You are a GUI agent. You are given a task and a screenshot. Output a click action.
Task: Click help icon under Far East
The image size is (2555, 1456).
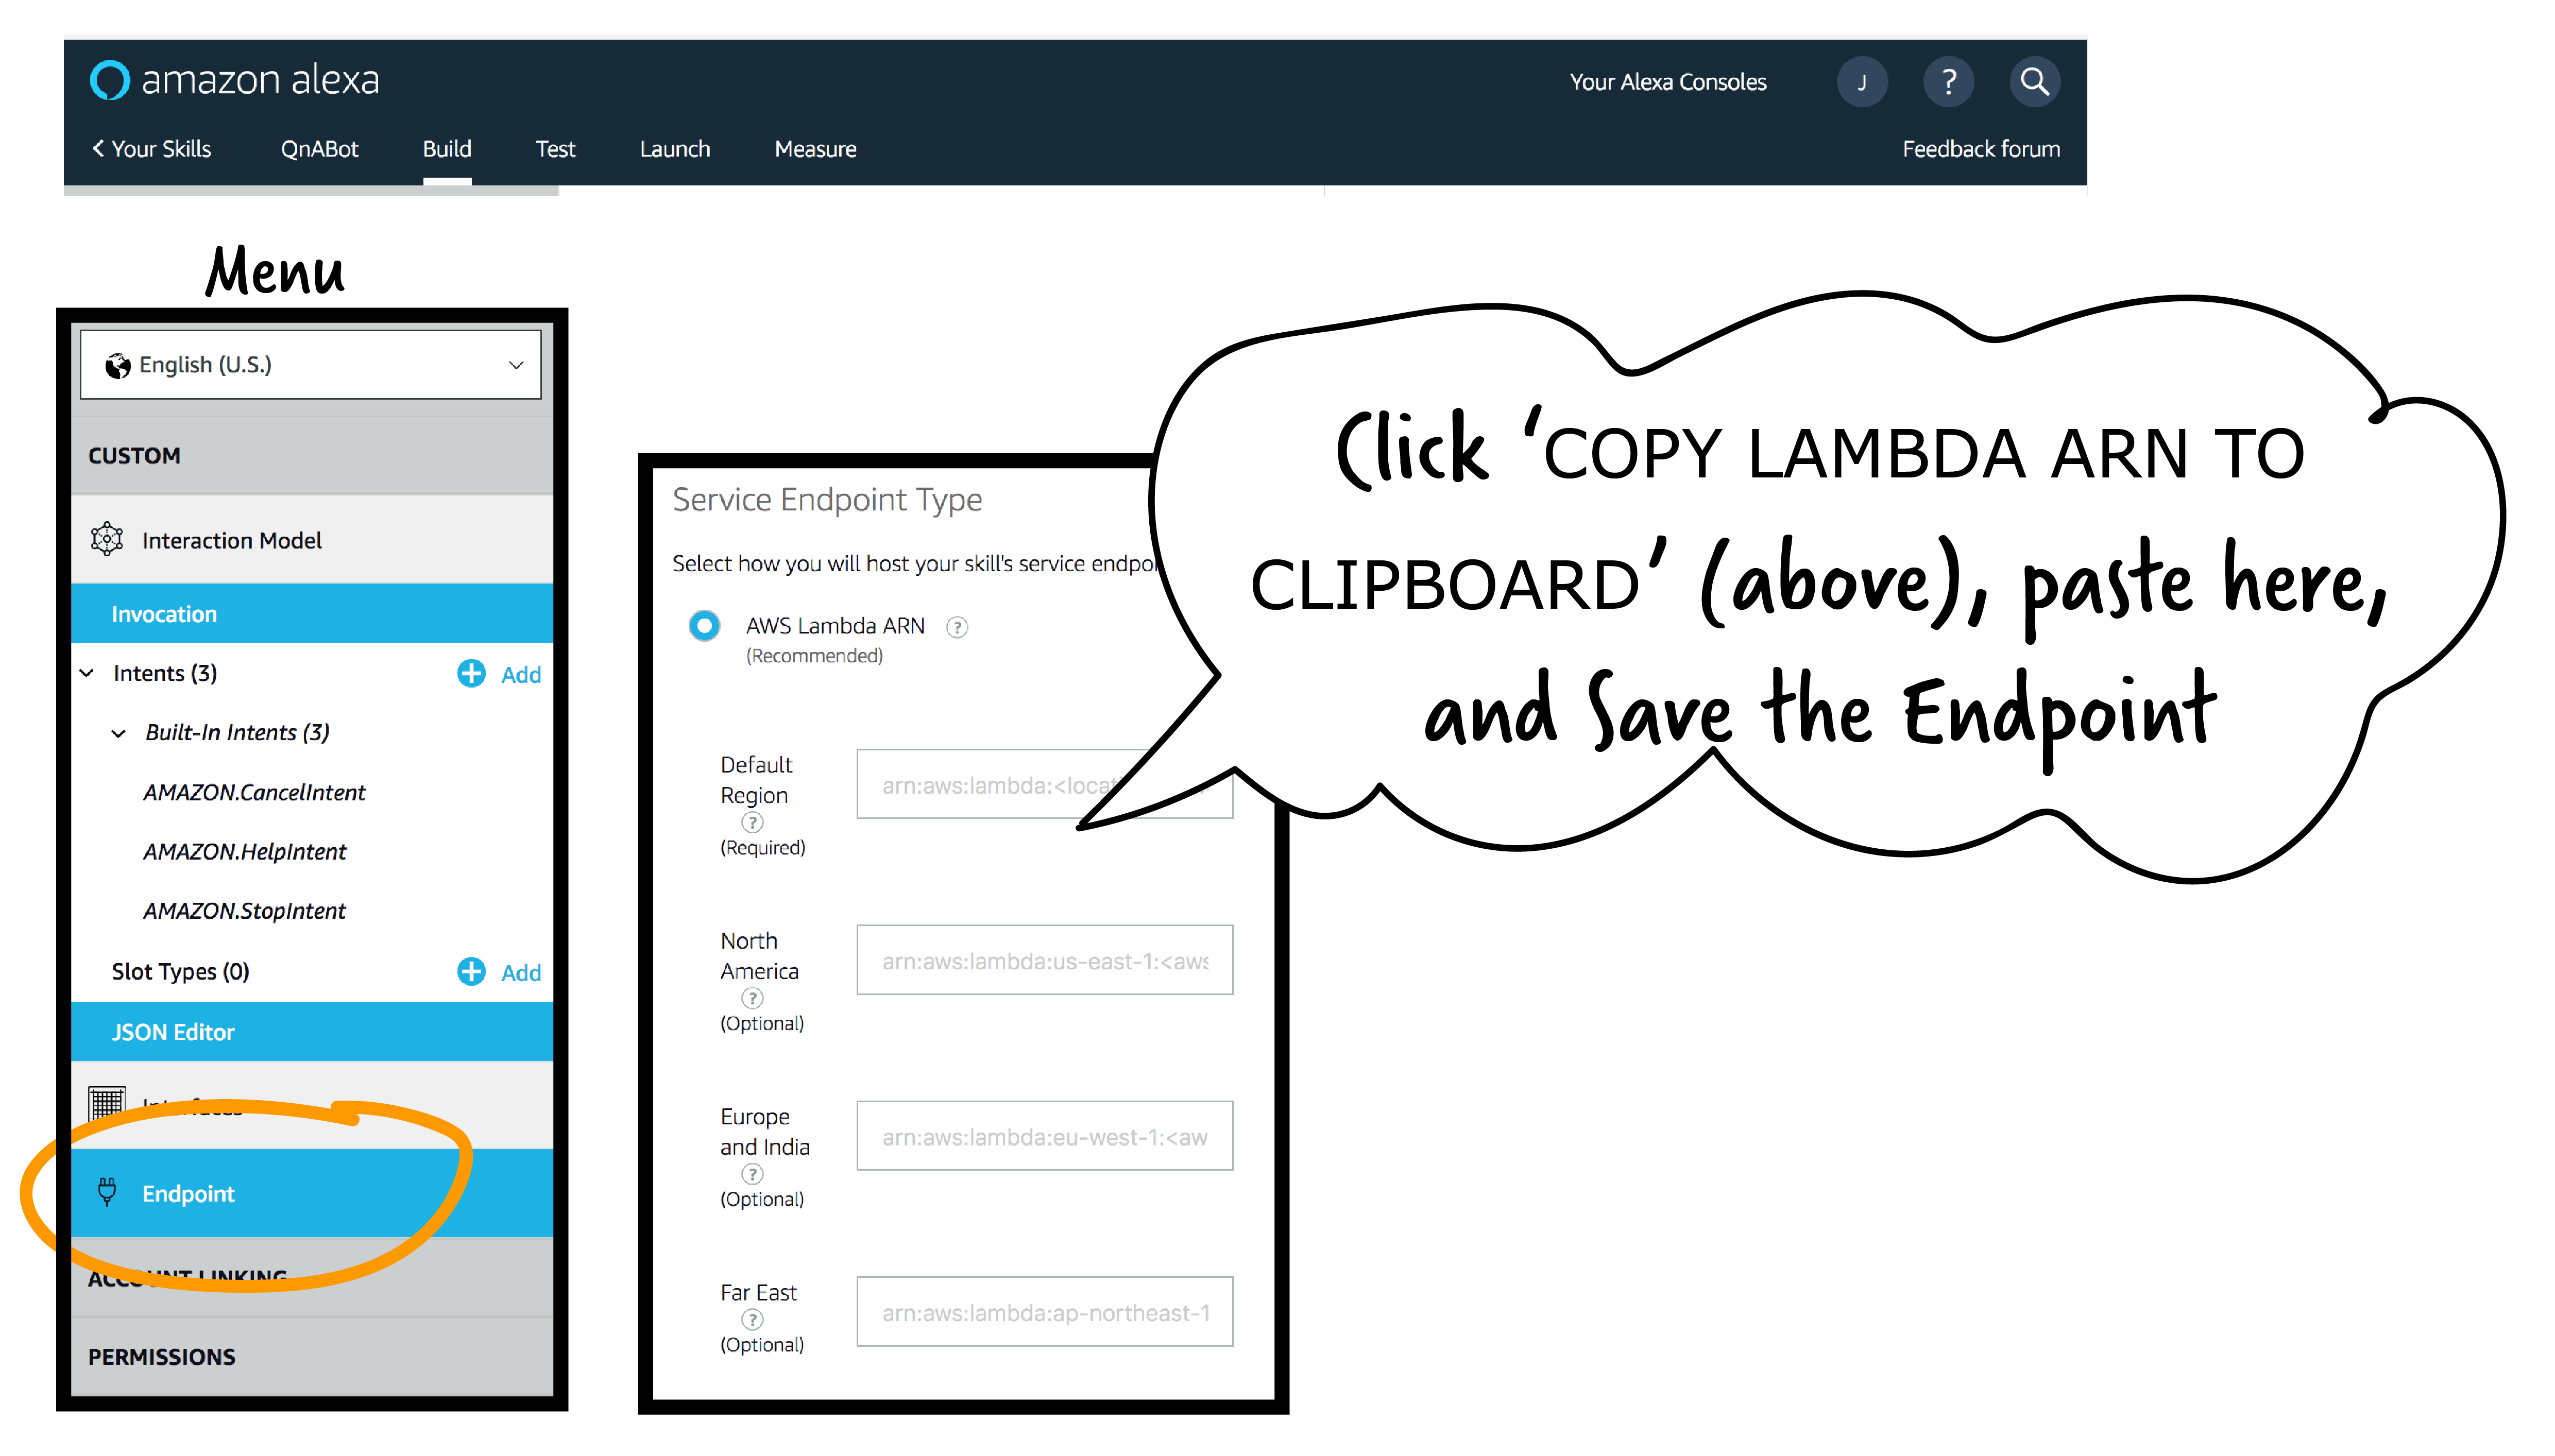click(752, 1320)
